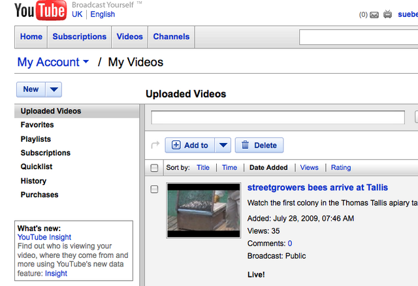Viewport: 418px width, 286px height.
Task: Click the grey share arrow icon
Action: 155,145
